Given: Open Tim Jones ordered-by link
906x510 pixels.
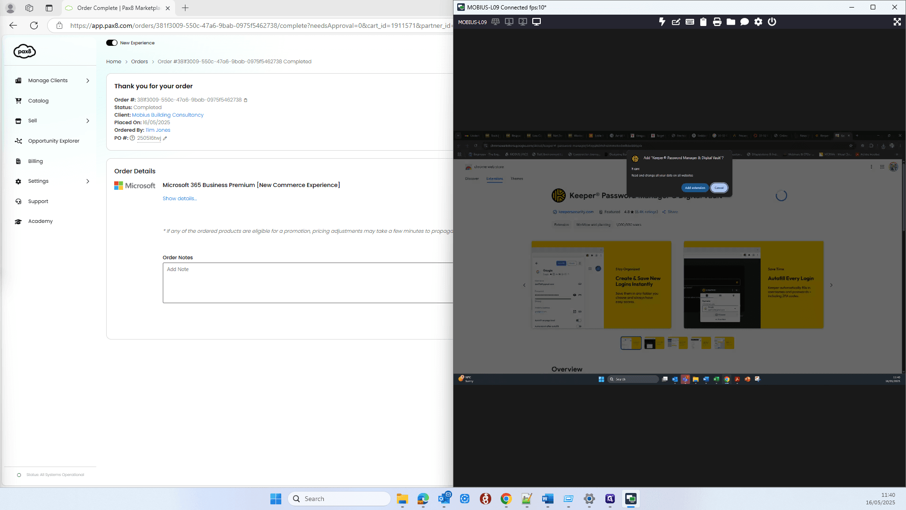Looking at the screenshot, I should click(158, 130).
